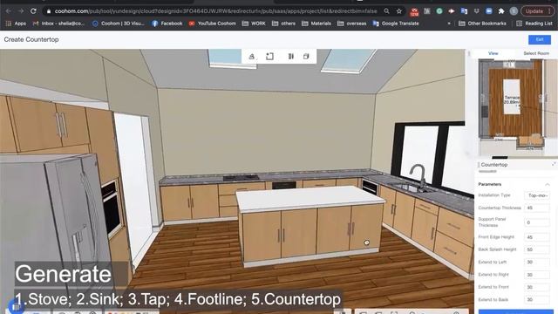
Task: Click the Extend to Right input field
Action: coord(537,275)
